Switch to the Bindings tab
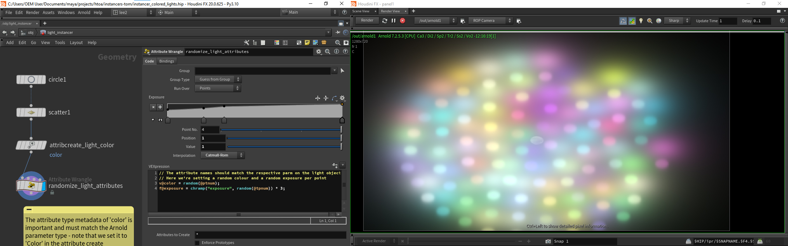 coord(167,61)
